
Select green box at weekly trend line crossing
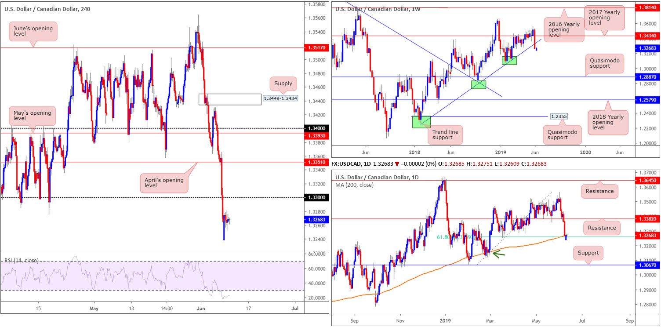(478, 84)
